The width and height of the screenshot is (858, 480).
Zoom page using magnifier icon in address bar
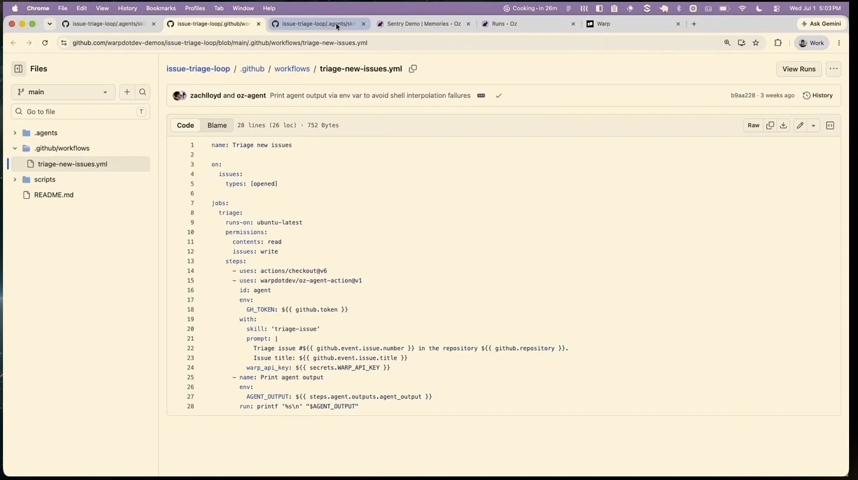pos(727,43)
